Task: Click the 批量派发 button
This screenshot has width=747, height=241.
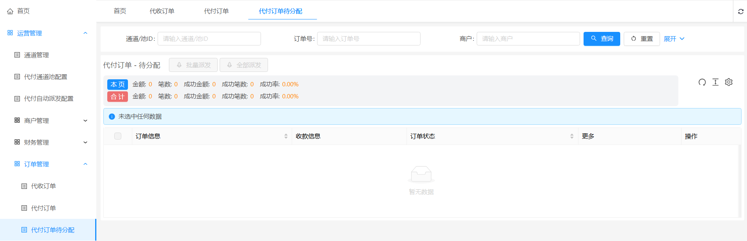Action: (x=193, y=65)
